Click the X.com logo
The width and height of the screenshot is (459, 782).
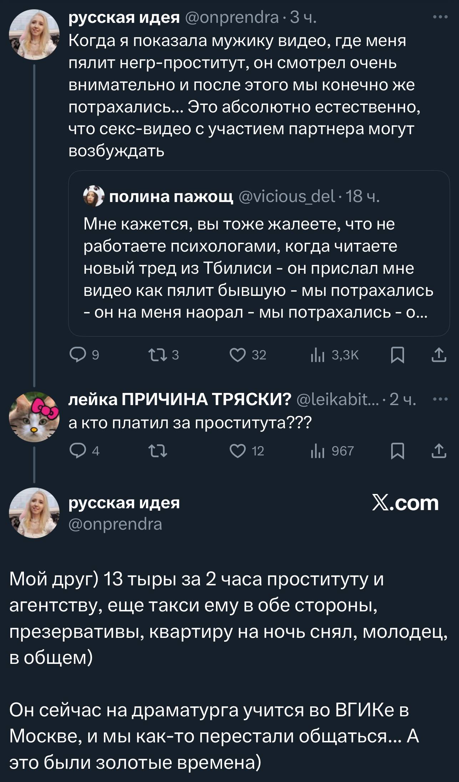tap(405, 503)
